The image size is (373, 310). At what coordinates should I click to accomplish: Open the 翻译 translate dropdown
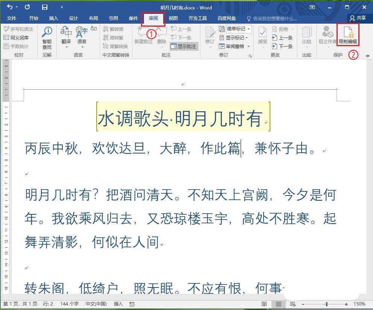click(x=66, y=37)
